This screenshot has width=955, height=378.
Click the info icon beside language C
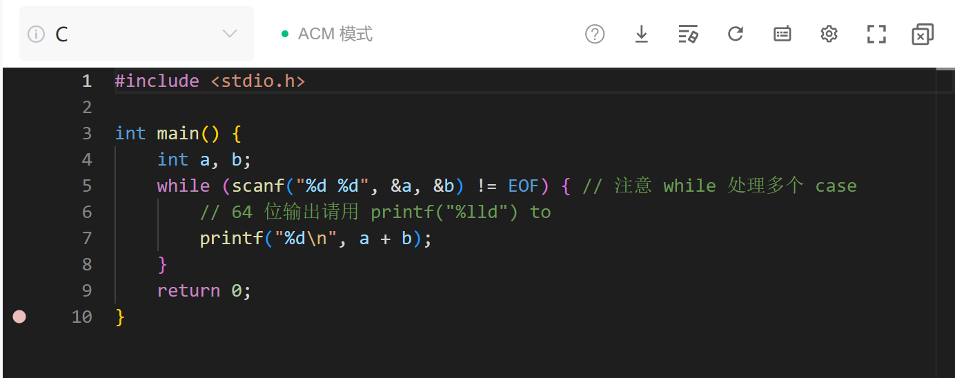pyautogui.click(x=36, y=34)
